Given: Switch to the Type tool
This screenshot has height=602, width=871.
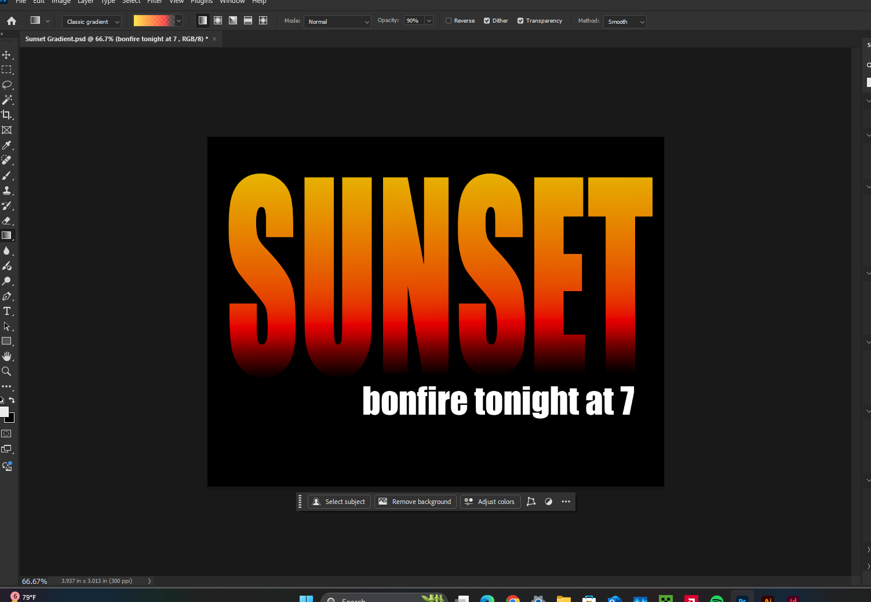Looking at the screenshot, I should coord(8,311).
